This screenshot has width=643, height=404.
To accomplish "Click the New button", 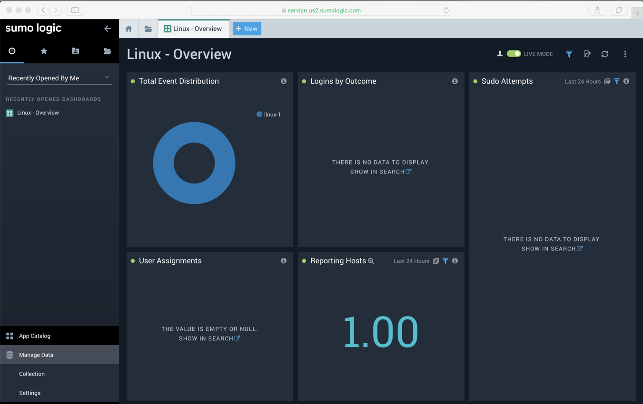I will (247, 29).
